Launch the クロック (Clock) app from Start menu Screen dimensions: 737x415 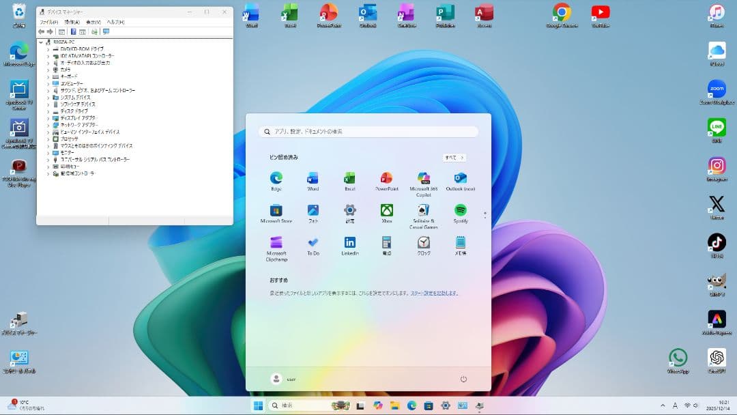(424, 242)
